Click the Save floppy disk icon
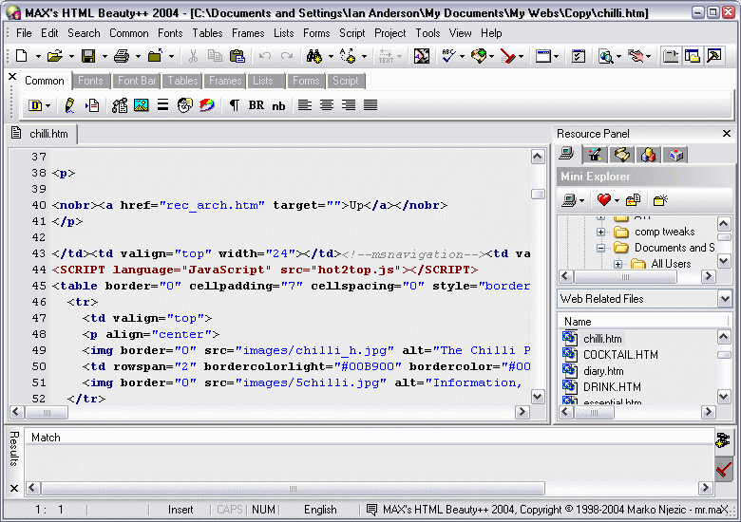This screenshot has height=522, width=741. [x=87, y=57]
